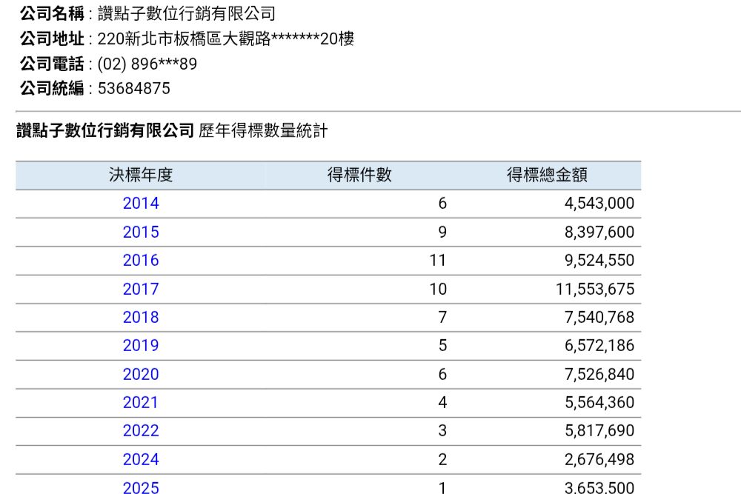Click the 歷年得標數量統計 section heading
741x494 pixels.
click(263, 131)
